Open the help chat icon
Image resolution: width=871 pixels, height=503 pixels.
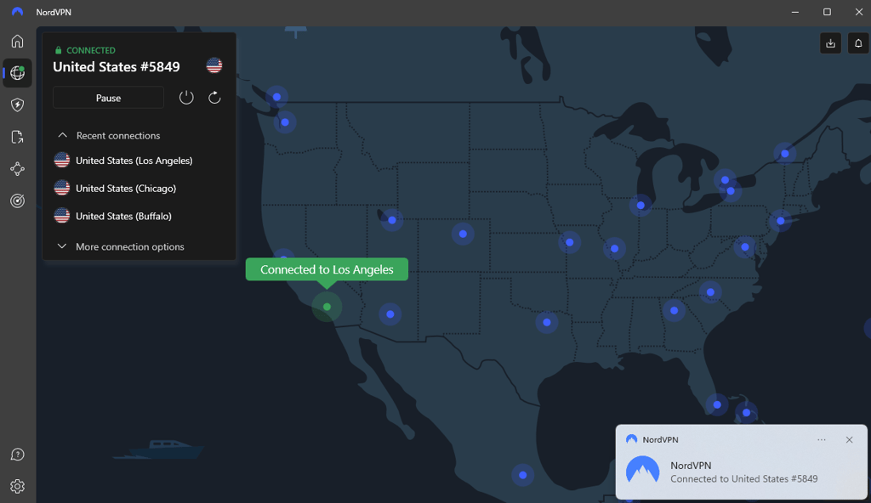click(x=17, y=455)
